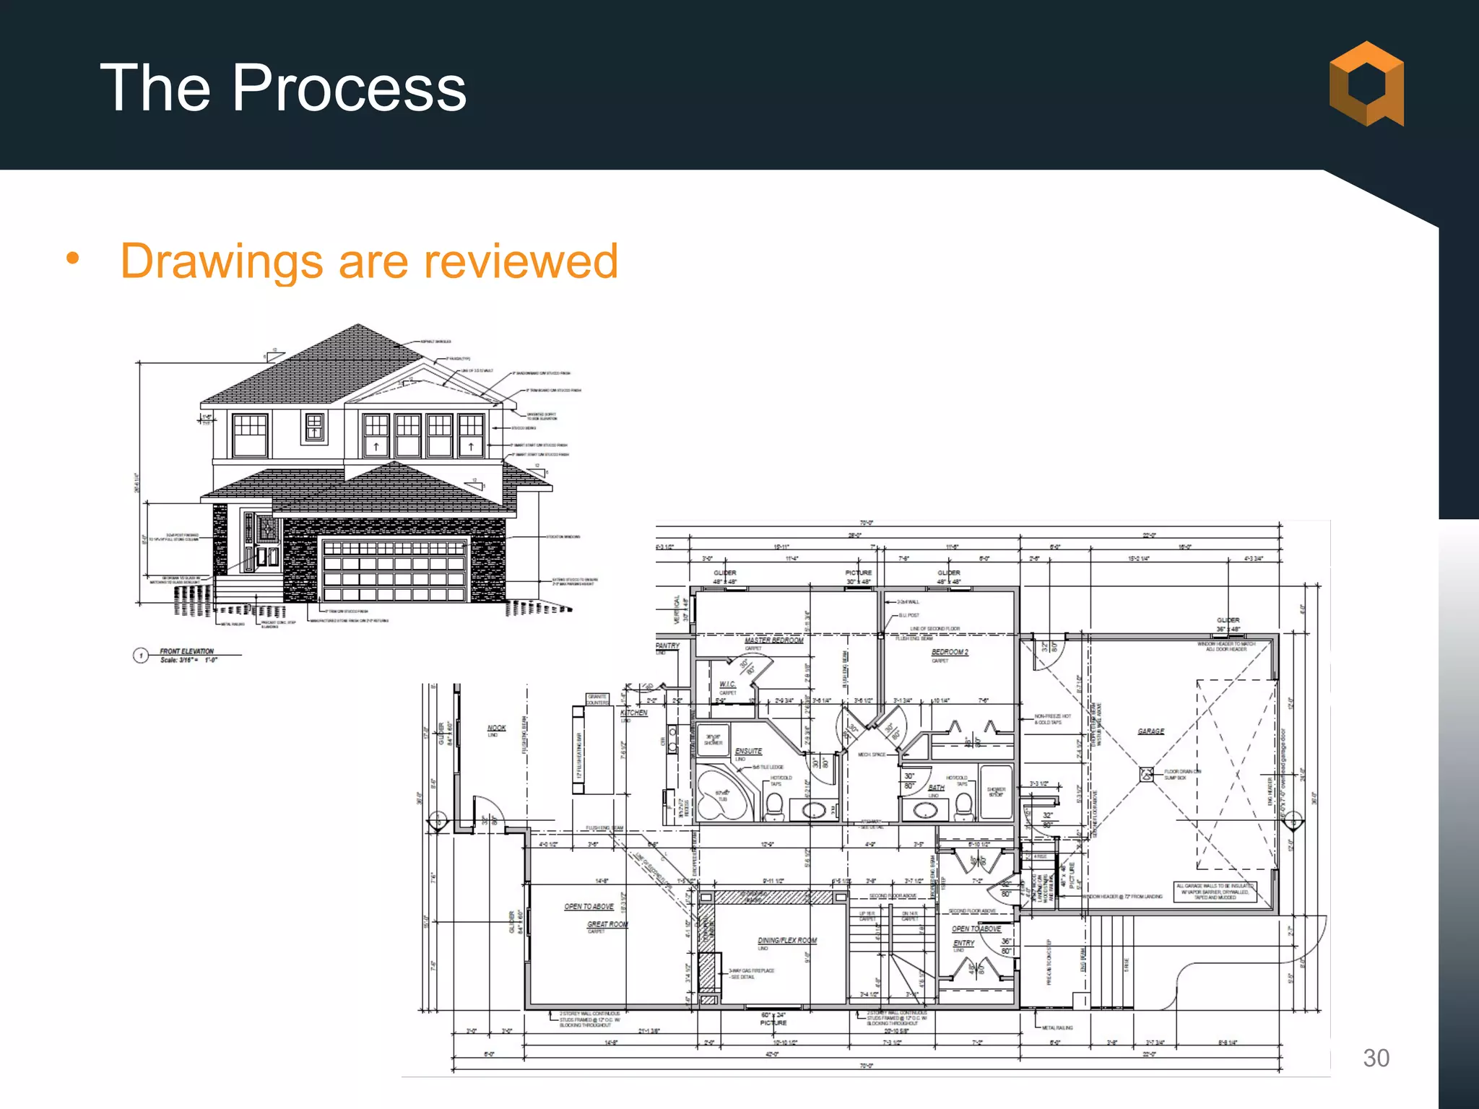Click the floor plan drawing image
This screenshot has height=1109, width=1479.
tap(867, 798)
